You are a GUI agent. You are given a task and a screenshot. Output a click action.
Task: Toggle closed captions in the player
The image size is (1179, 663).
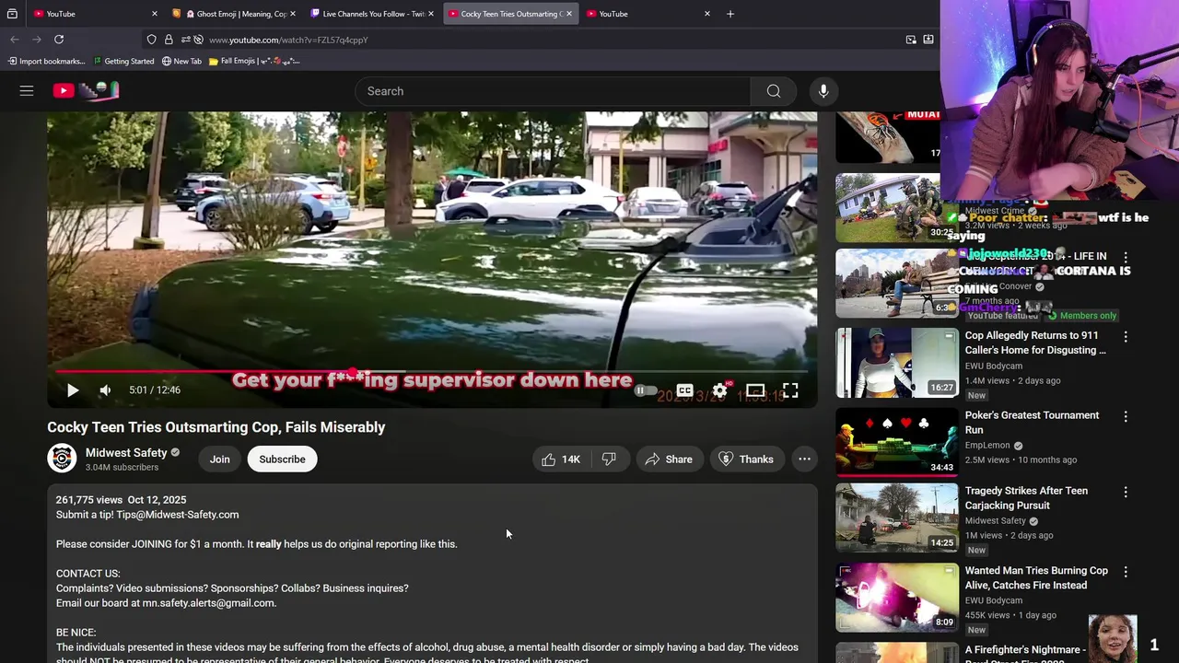pyautogui.click(x=684, y=390)
